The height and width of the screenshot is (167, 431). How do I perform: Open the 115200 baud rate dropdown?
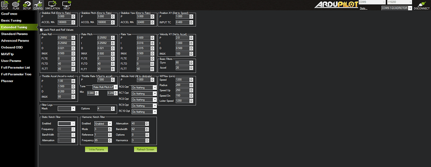click(400, 2)
